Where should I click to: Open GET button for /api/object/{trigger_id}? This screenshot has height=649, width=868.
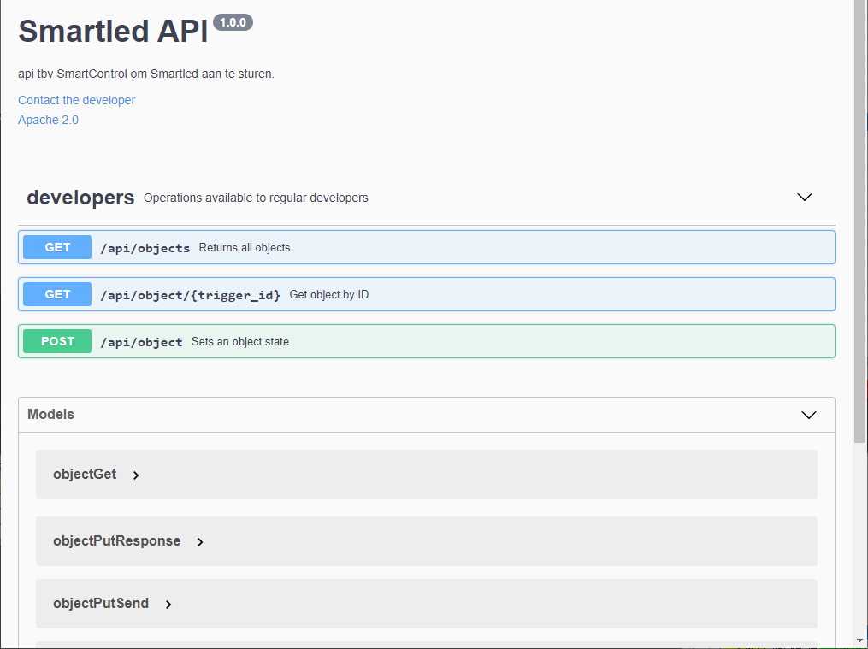coord(57,294)
